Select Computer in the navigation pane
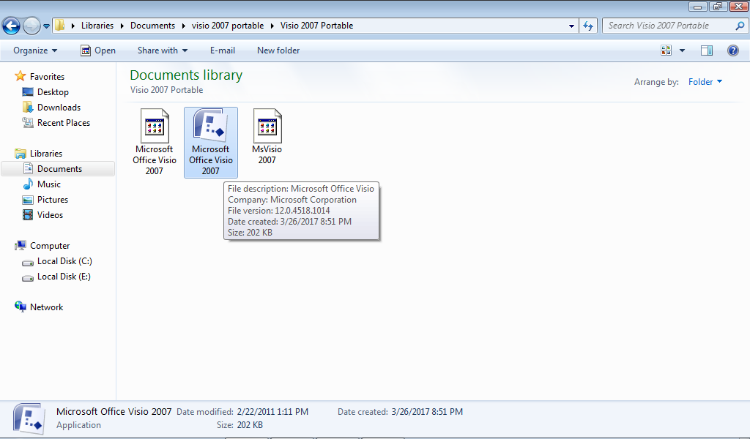This screenshot has height=439, width=750. 50,246
